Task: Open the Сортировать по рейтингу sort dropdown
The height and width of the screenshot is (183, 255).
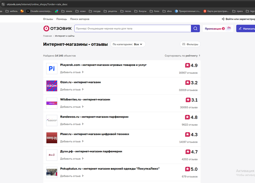Action: tap(182, 56)
